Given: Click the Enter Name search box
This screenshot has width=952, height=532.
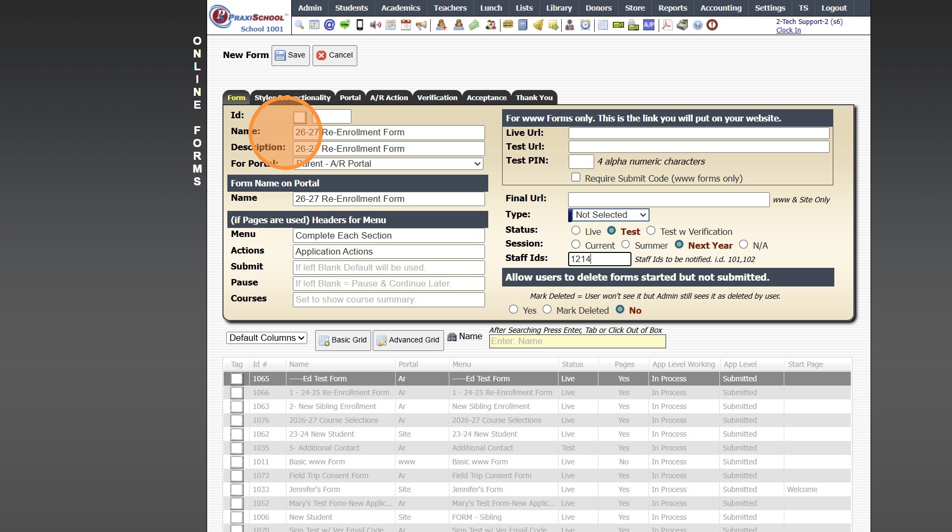Looking at the screenshot, I should click(x=577, y=341).
